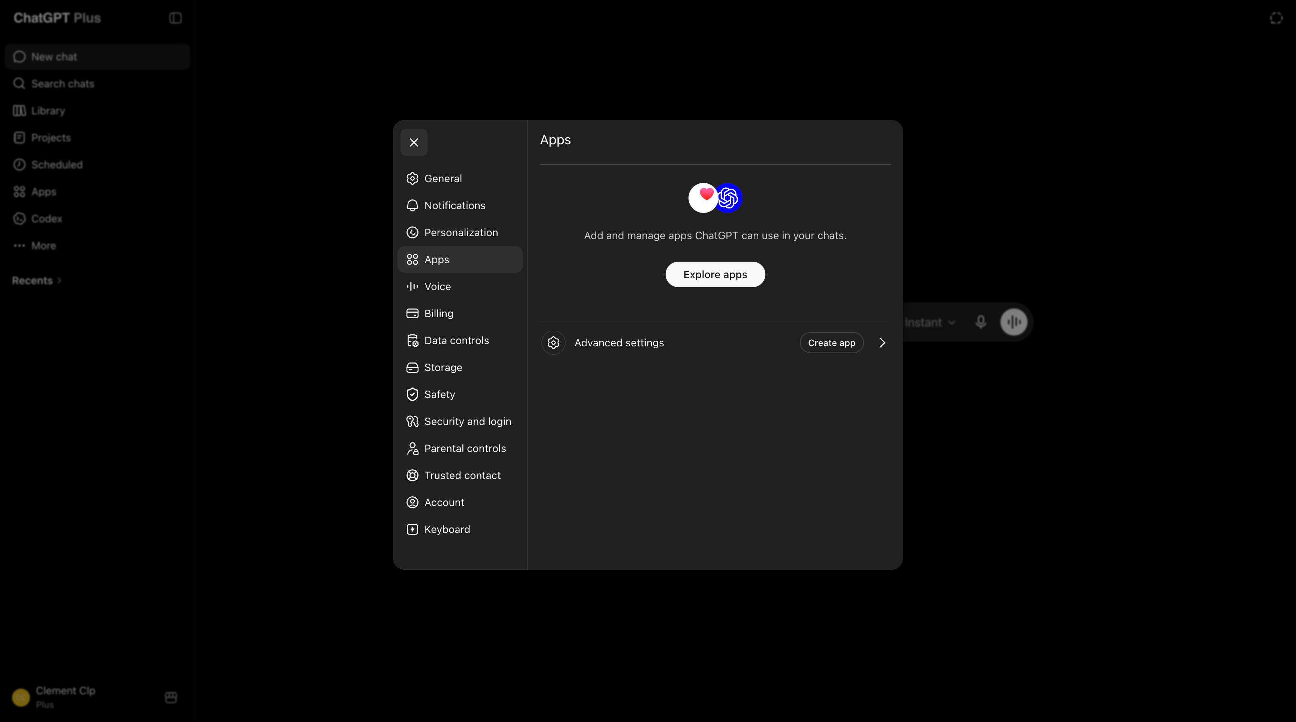Open Safety settings tab
This screenshot has height=722, width=1296.
point(460,394)
